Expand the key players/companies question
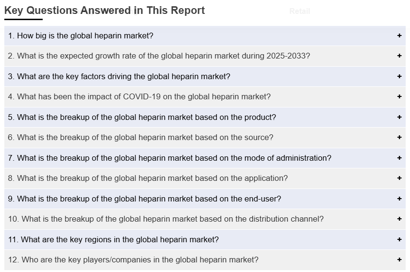Screen dimensions: 410x272 133,260
